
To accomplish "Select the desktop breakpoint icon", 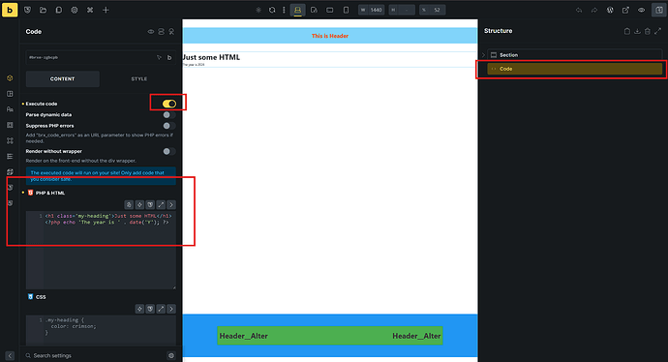I will pos(298,10).
